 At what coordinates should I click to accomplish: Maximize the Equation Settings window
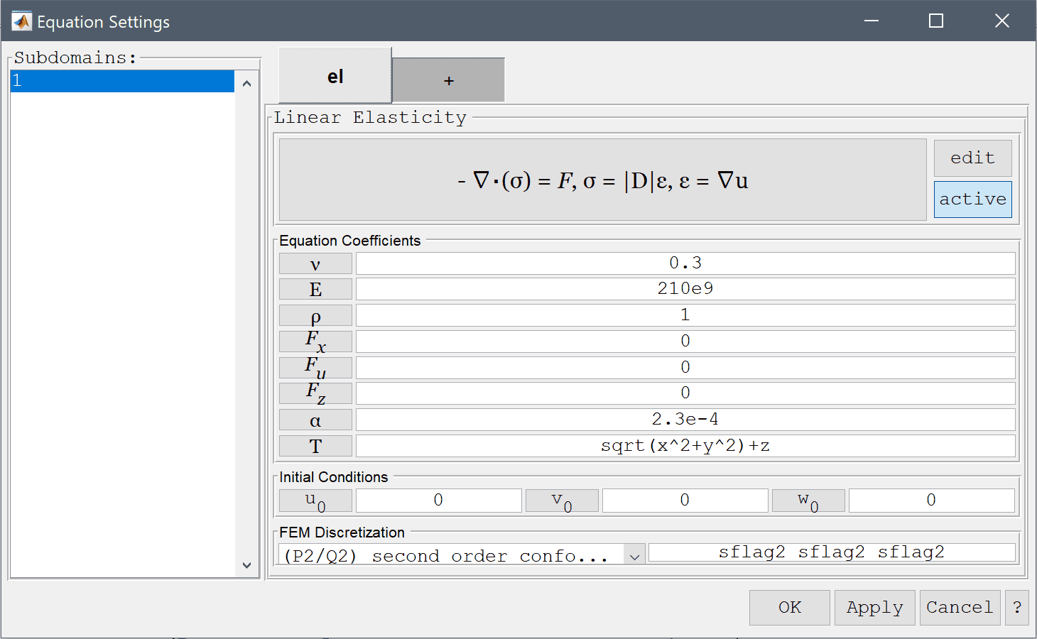click(936, 21)
